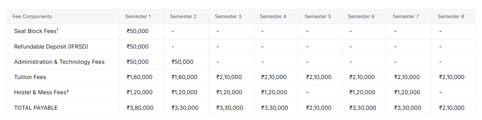The width and height of the screenshot is (482, 120).
Task: Click Semester 6 Hostel & Mess ₹1,20,000 cell
Action: [362, 92]
